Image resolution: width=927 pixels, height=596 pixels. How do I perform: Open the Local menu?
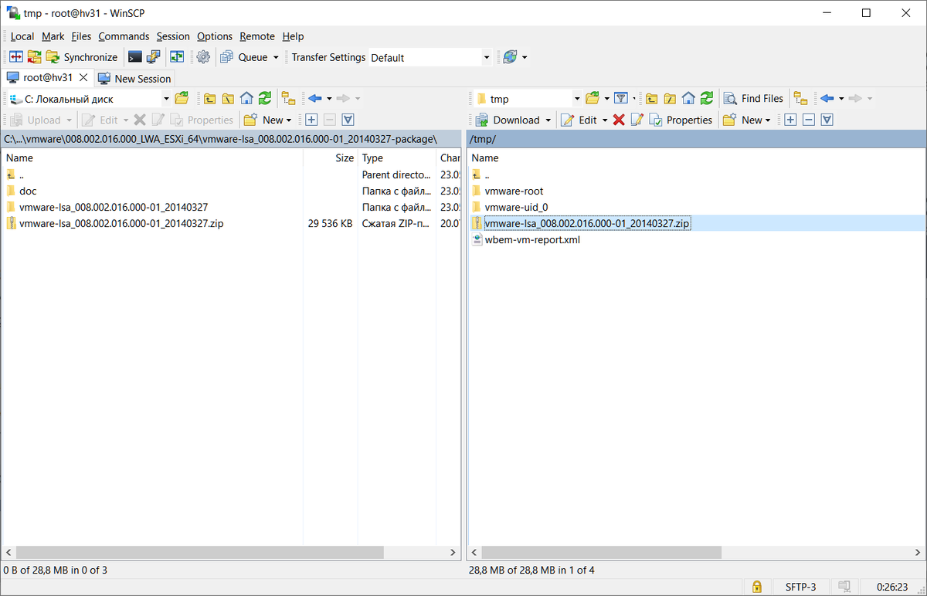click(x=22, y=36)
